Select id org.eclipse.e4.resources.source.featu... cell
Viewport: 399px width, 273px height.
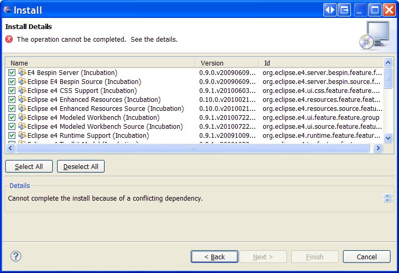(x=322, y=109)
